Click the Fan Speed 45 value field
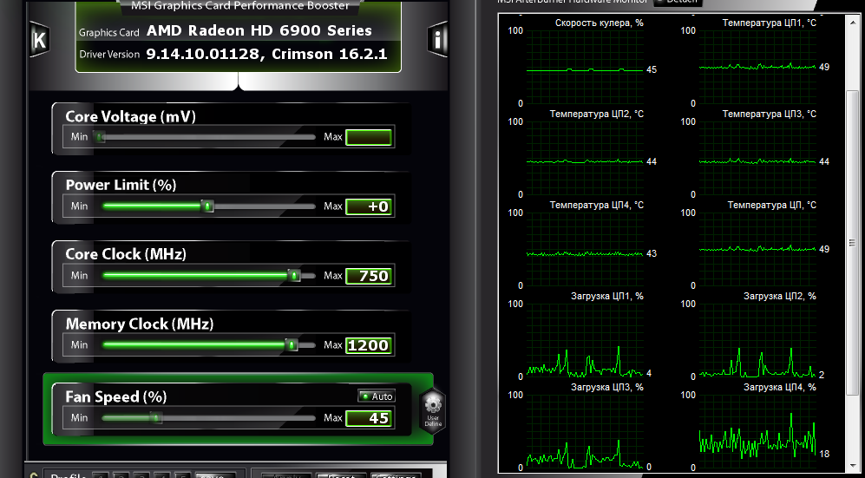Image resolution: width=865 pixels, height=478 pixels. tap(369, 418)
